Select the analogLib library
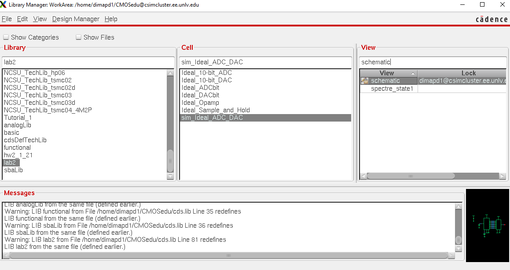The height and width of the screenshot is (270, 510). pos(18,125)
